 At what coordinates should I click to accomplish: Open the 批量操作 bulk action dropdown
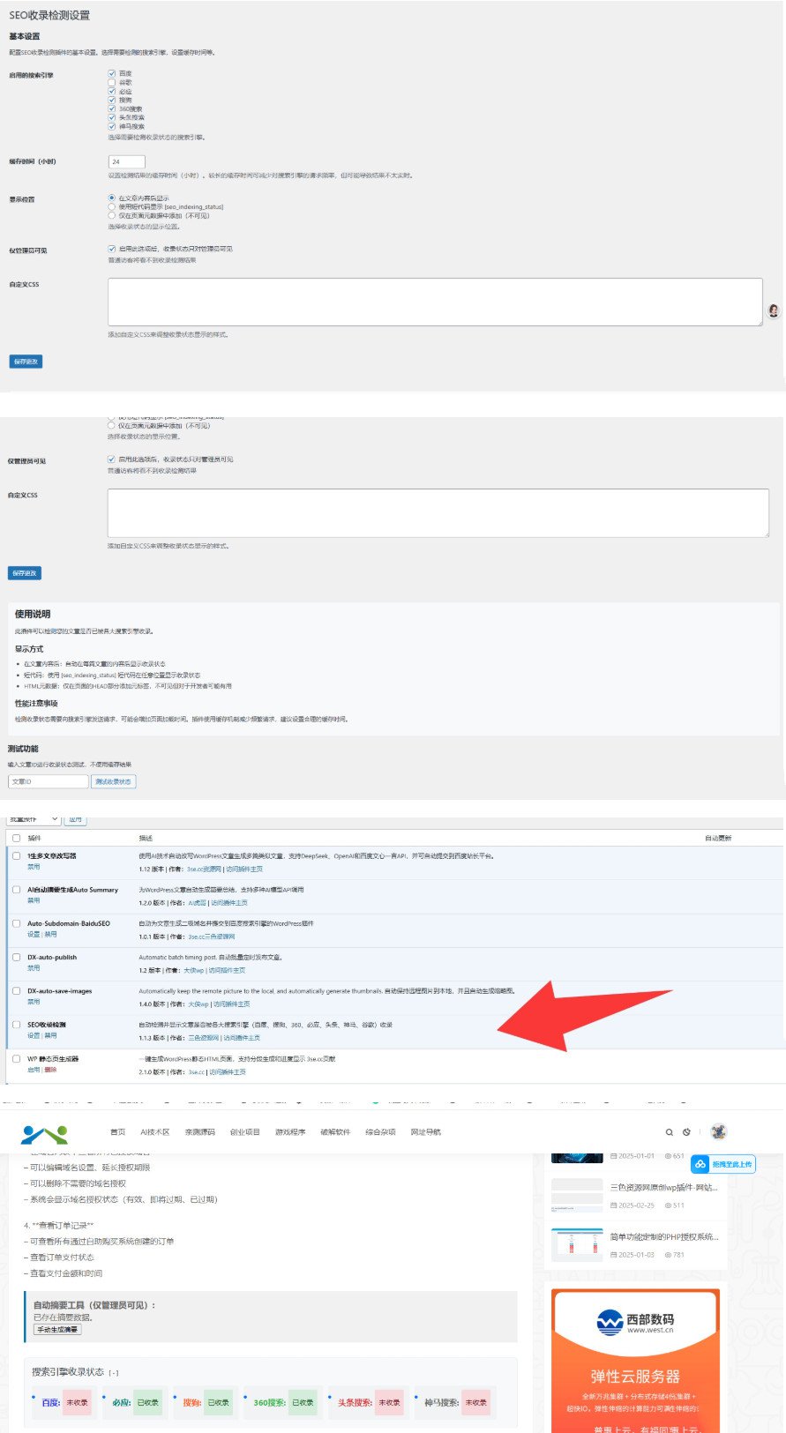click(34, 819)
